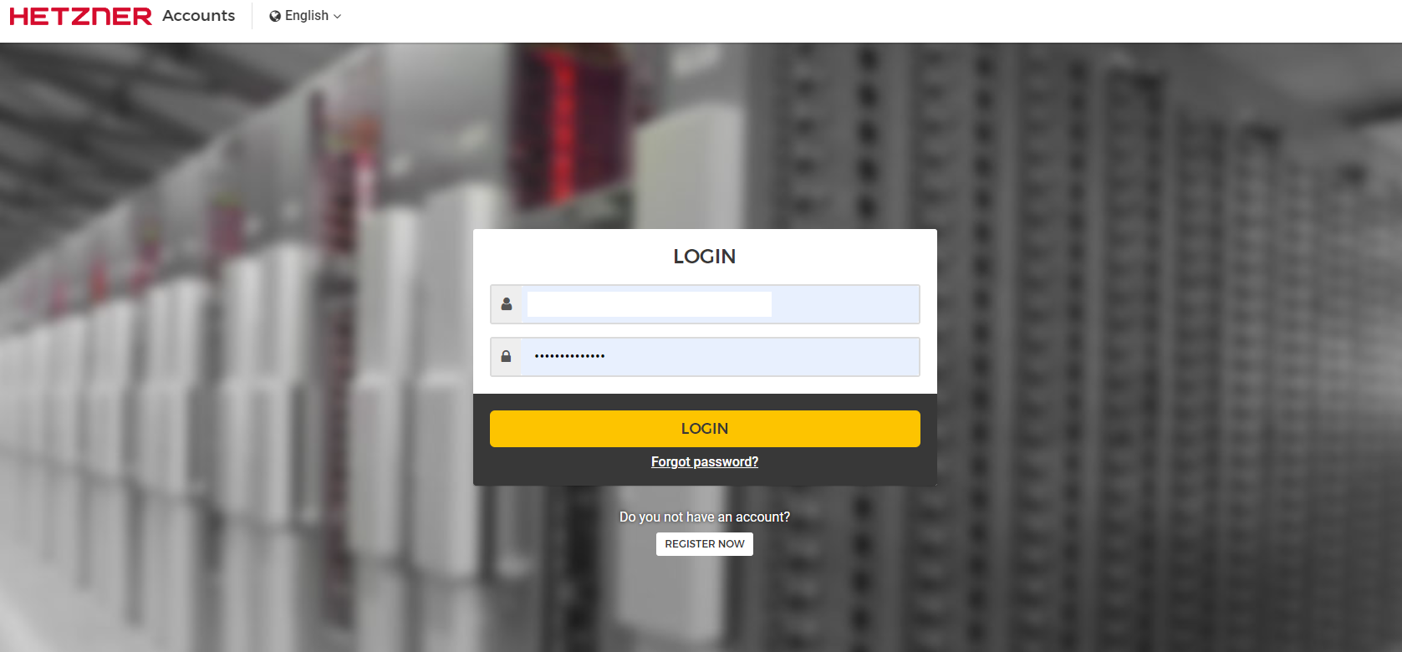Click the padlock icon beside password field
This screenshot has height=652, width=1402.
click(x=506, y=357)
